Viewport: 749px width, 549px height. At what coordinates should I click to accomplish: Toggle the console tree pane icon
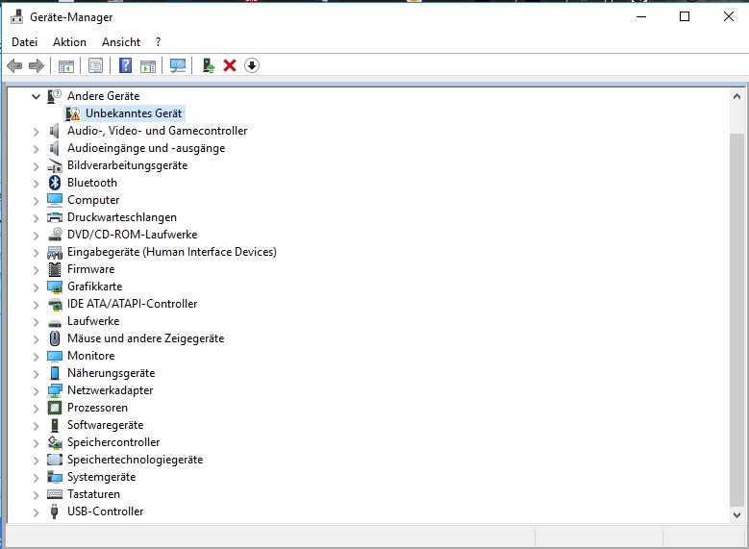66,66
